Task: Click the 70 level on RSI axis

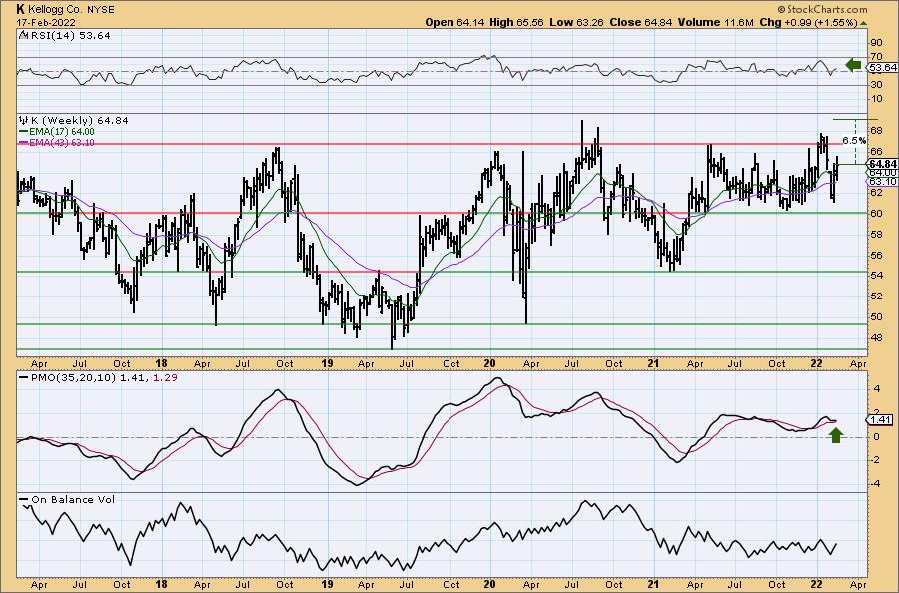Action: (x=877, y=57)
